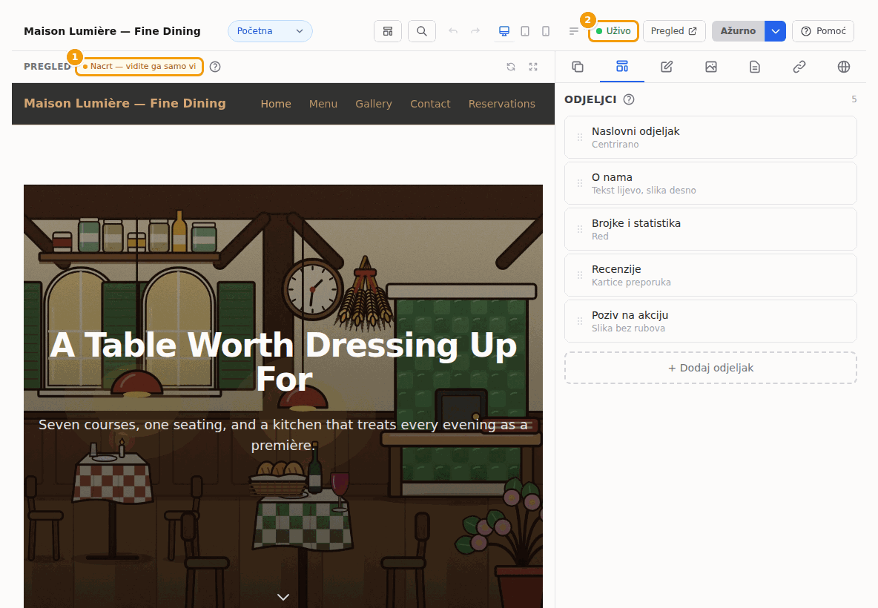Viewport: 878px width, 608px height.
Task: Open the links panel tab icon
Action: [799, 67]
